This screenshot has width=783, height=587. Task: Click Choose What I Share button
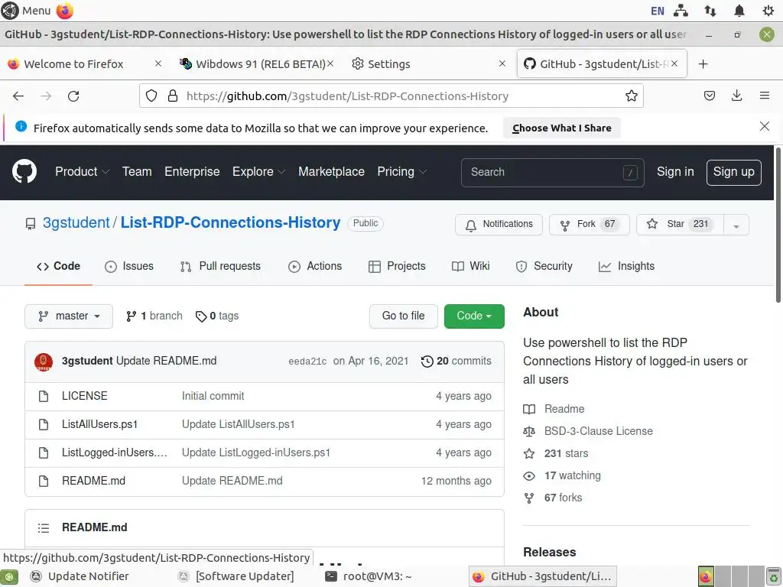click(562, 128)
